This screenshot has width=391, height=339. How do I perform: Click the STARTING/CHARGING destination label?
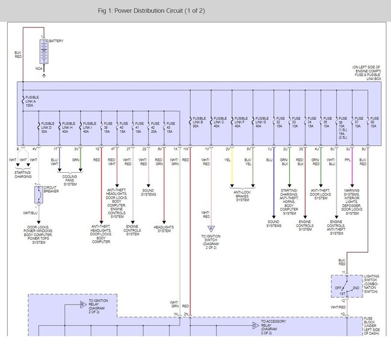23,175
